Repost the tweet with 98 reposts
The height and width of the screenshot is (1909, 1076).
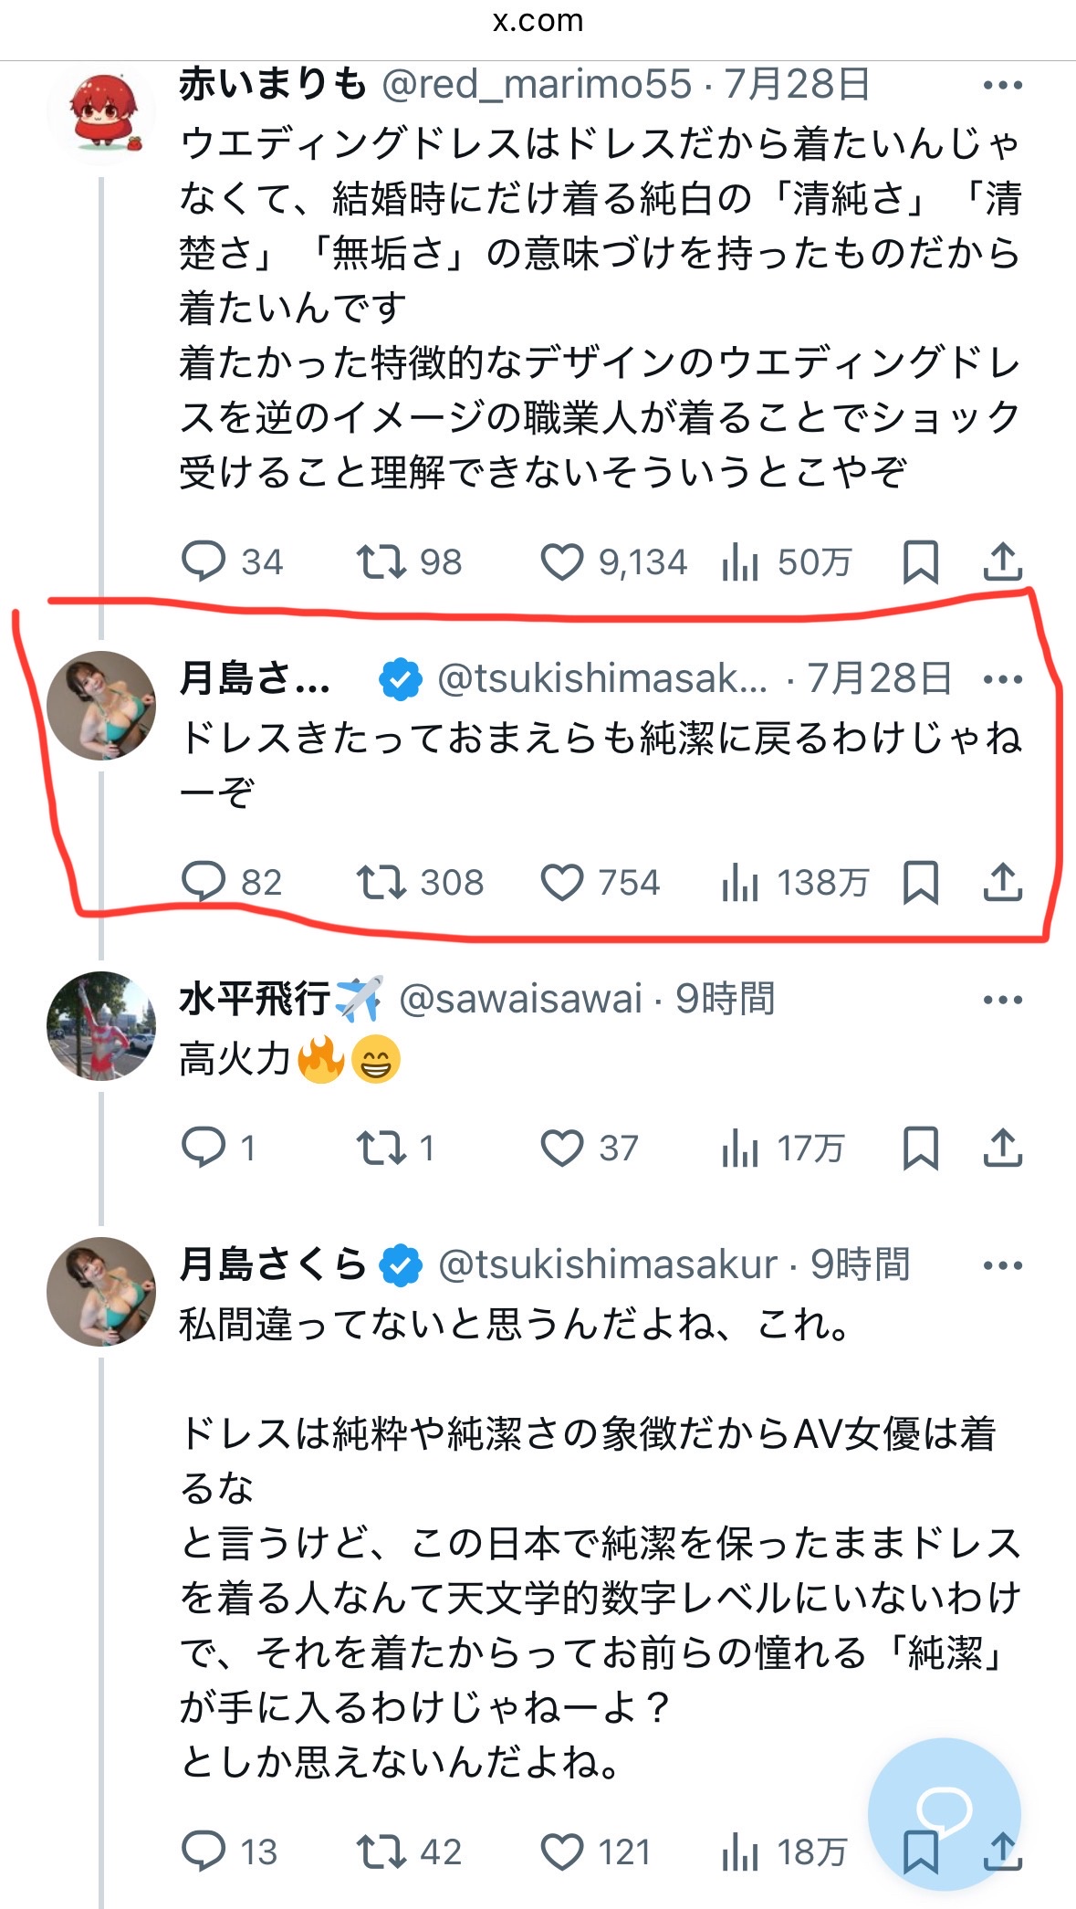[x=381, y=561]
